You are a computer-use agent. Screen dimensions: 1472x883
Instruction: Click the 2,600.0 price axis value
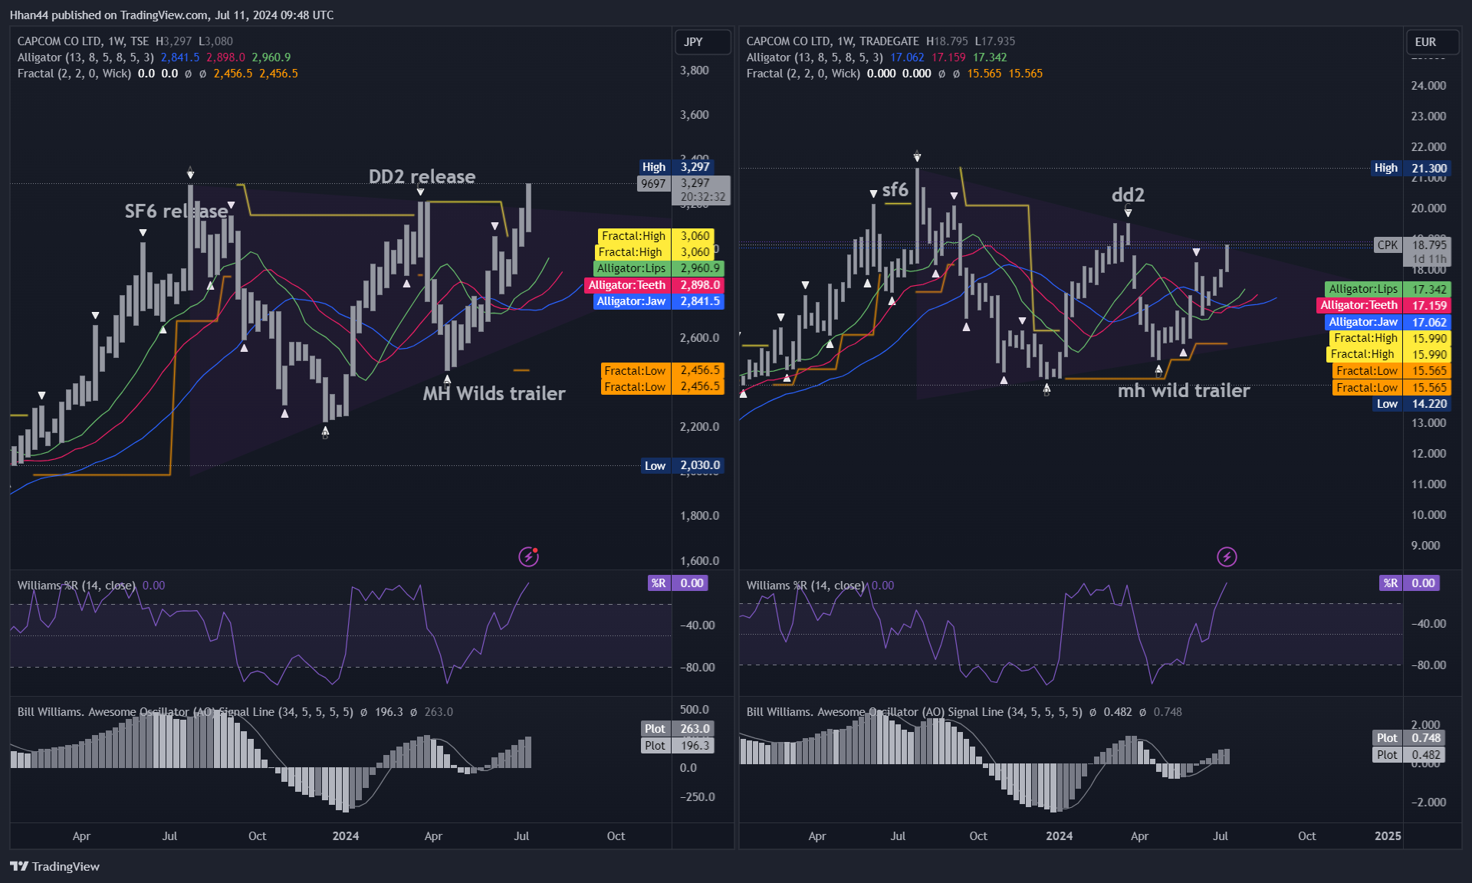pos(699,338)
